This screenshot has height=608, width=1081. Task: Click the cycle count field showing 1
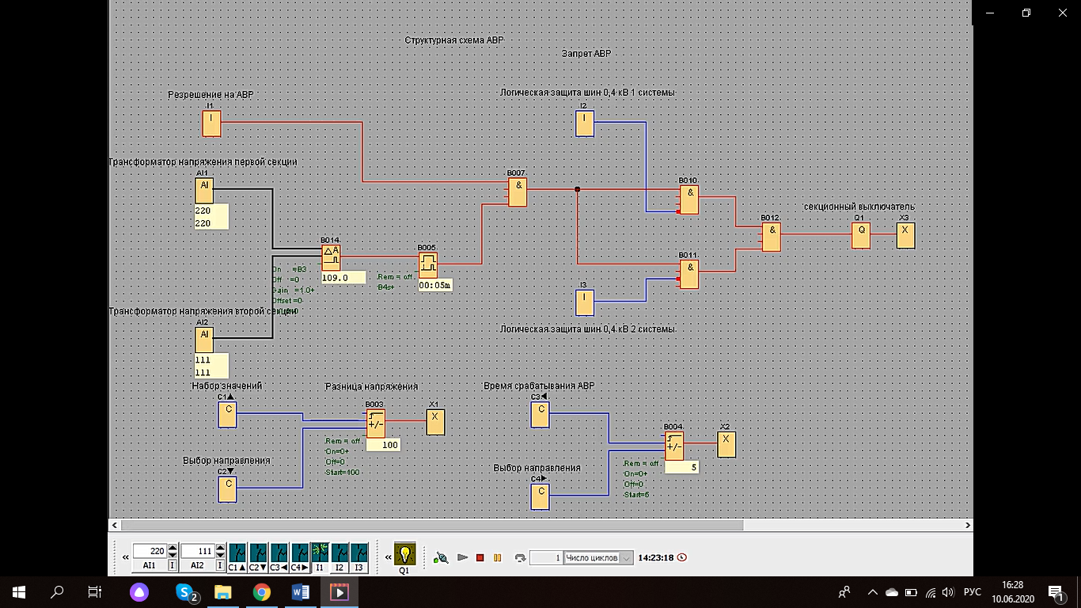tap(546, 558)
